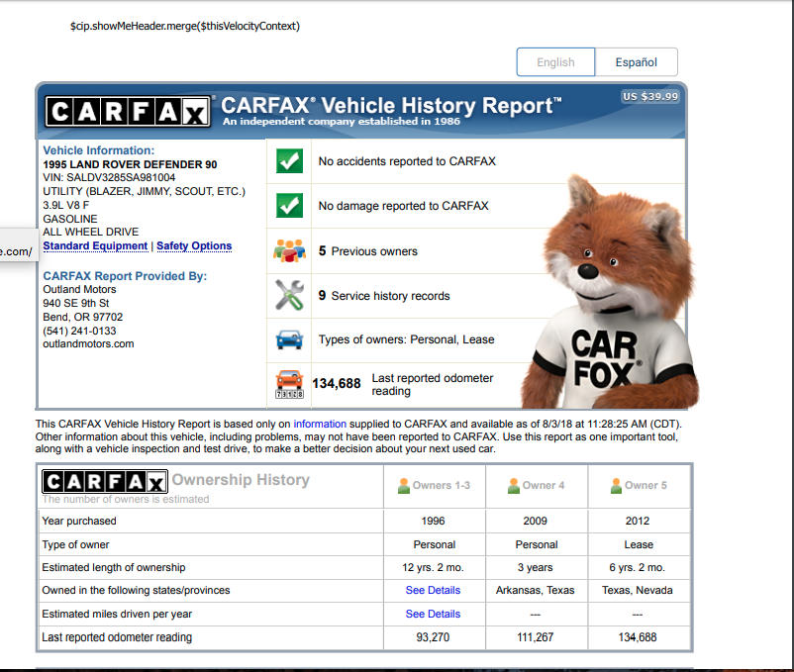Click the Owners 1-3 column header
The width and height of the screenshot is (794, 672).
[435, 486]
